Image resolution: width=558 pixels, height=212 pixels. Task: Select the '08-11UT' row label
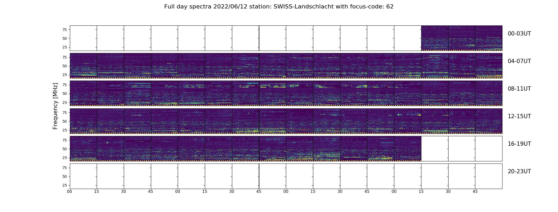coord(519,89)
